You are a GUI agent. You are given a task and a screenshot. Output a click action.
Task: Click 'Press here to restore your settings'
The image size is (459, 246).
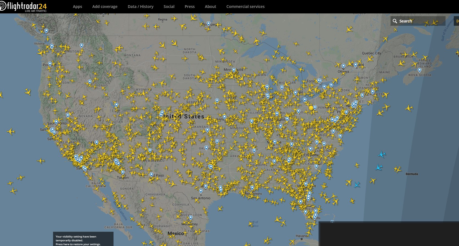coord(78,244)
